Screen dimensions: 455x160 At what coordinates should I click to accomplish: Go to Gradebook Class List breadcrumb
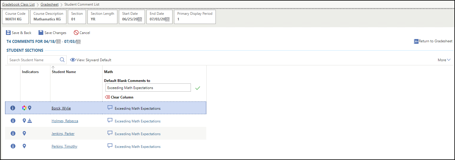tap(18, 4)
